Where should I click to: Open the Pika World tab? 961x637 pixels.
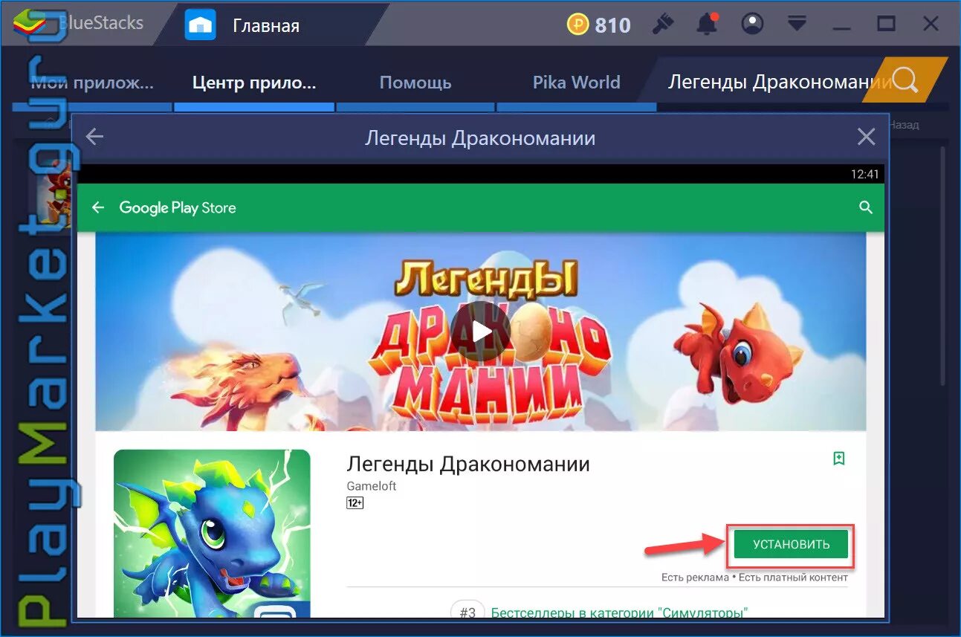pos(577,83)
